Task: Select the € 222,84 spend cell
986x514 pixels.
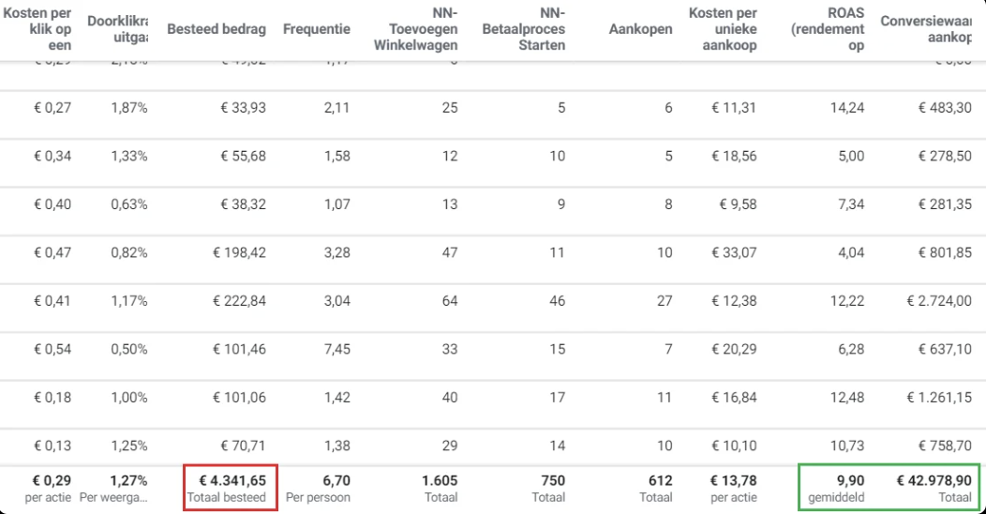Action: point(239,301)
